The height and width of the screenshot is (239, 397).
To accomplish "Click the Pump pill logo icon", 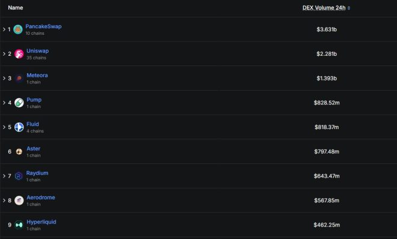I will pos(19,103).
